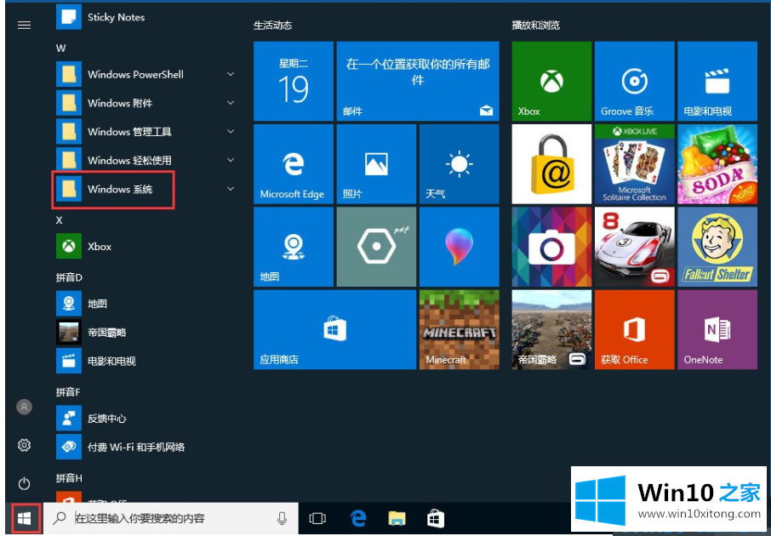This screenshot has width=771, height=536.
Task: Click the taskbar search input box
Action: tap(170, 518)
